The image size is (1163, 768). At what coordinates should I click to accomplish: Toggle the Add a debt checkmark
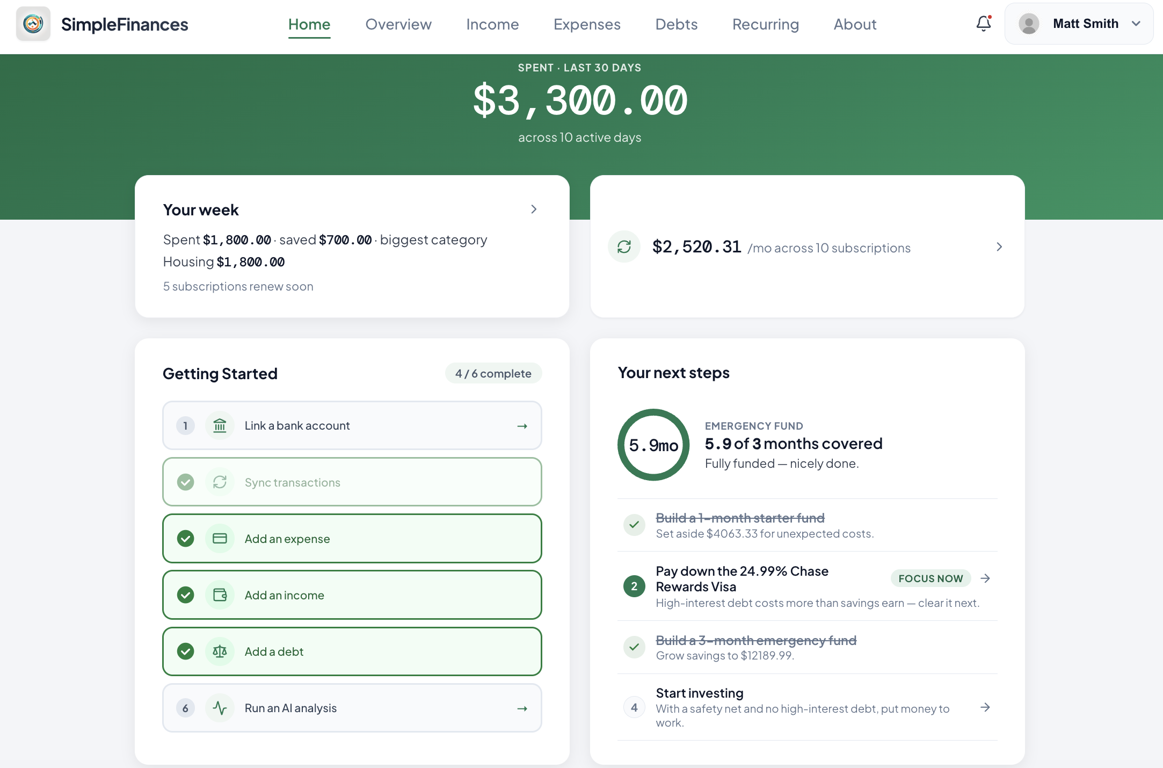tap(185, 651)
